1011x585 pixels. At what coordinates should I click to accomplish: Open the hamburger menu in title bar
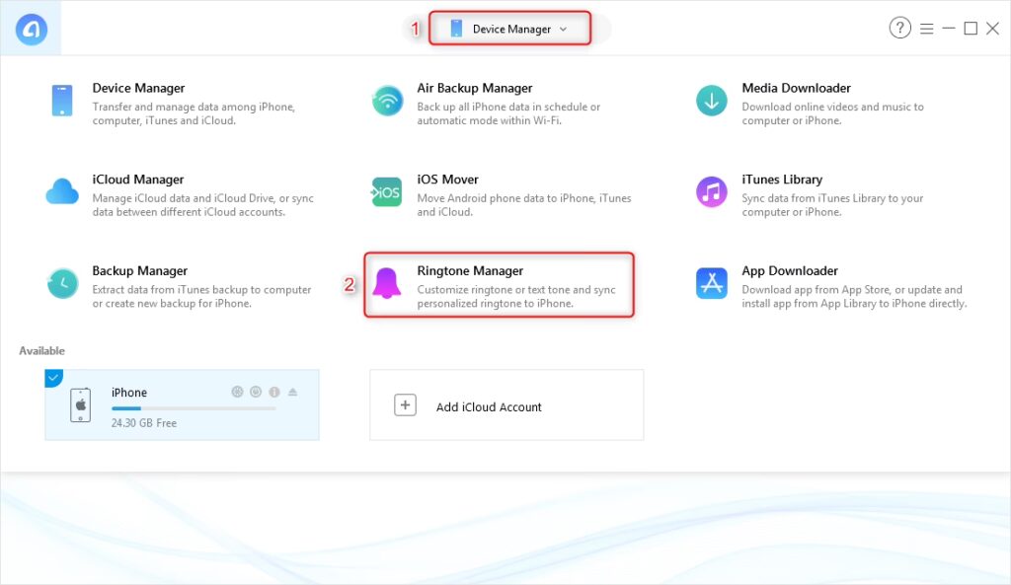point(926,29)
